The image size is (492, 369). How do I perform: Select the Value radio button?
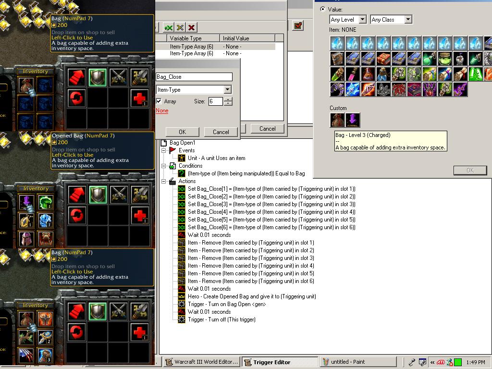click(322, 10)
